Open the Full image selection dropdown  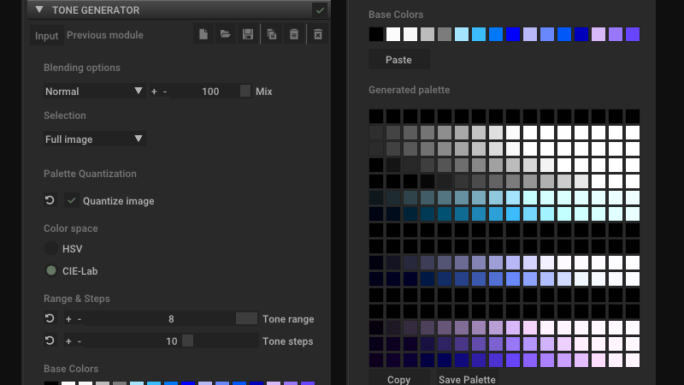94,139
